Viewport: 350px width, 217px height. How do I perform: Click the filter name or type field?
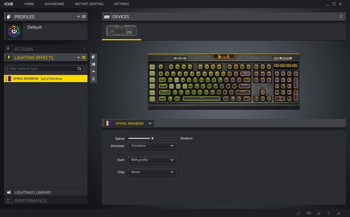(x=43, y=69)
